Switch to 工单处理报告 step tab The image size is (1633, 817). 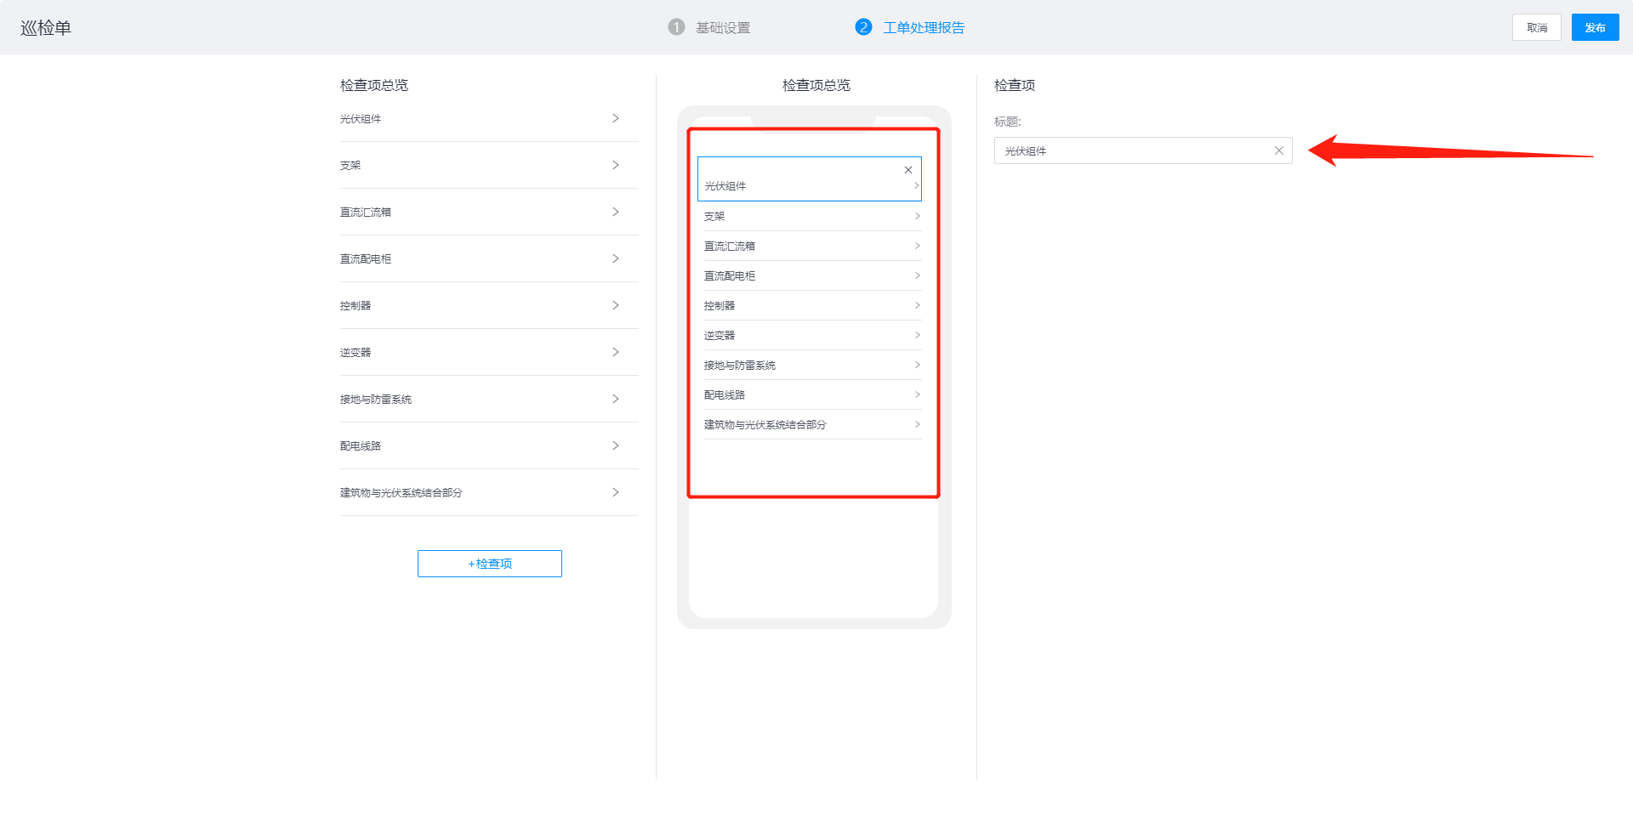tap(924, 28)
